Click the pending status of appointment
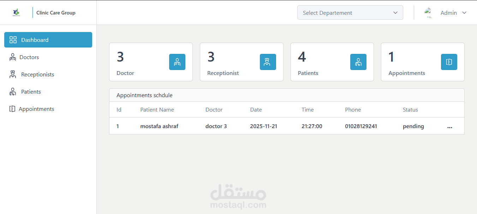 413,126
